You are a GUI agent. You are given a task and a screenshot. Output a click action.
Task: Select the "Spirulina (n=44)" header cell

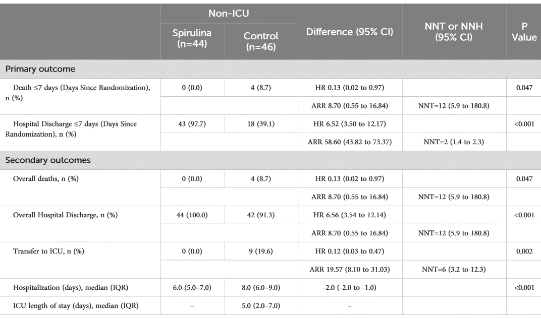pyautogui.click(x=192, y=38)
